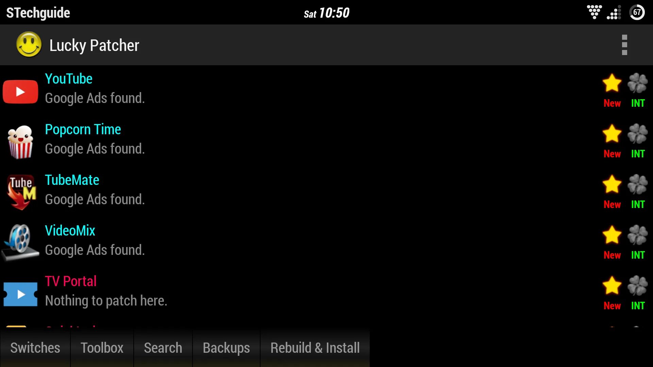
Task: Open three-dot overflow menu
Action: pos(625,45)
